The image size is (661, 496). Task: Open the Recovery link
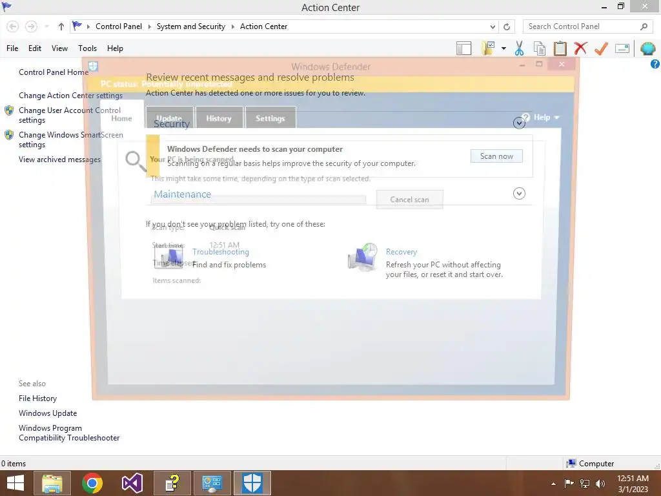(x=402, y=252)
